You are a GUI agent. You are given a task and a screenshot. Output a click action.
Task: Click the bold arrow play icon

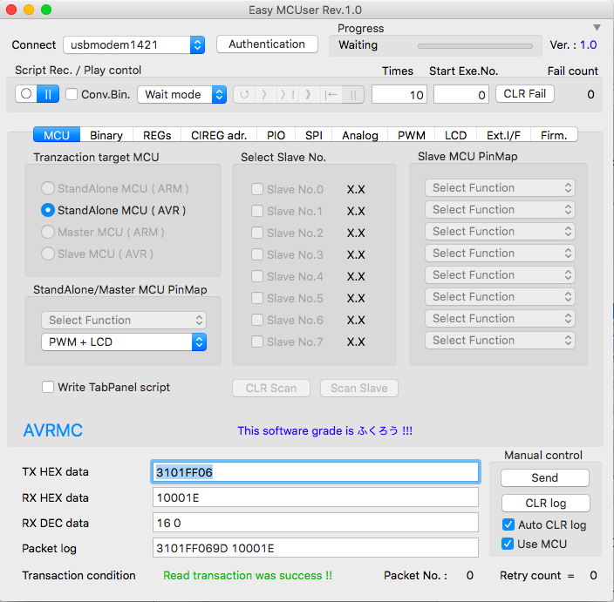point(309,95)
